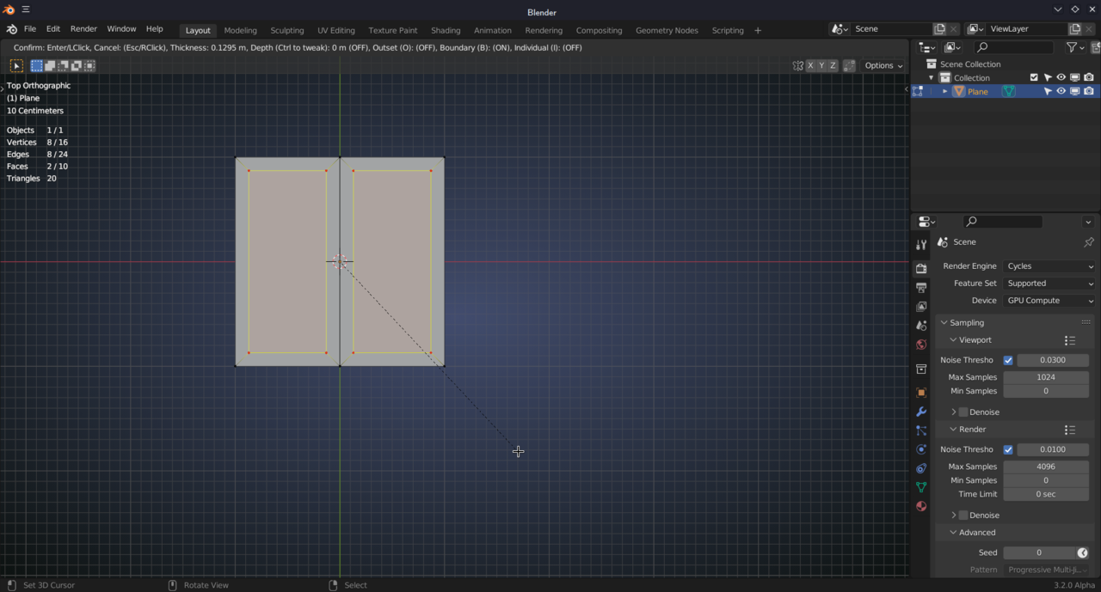
Task: Open the Tool properties tab
Action: (921, 245)
